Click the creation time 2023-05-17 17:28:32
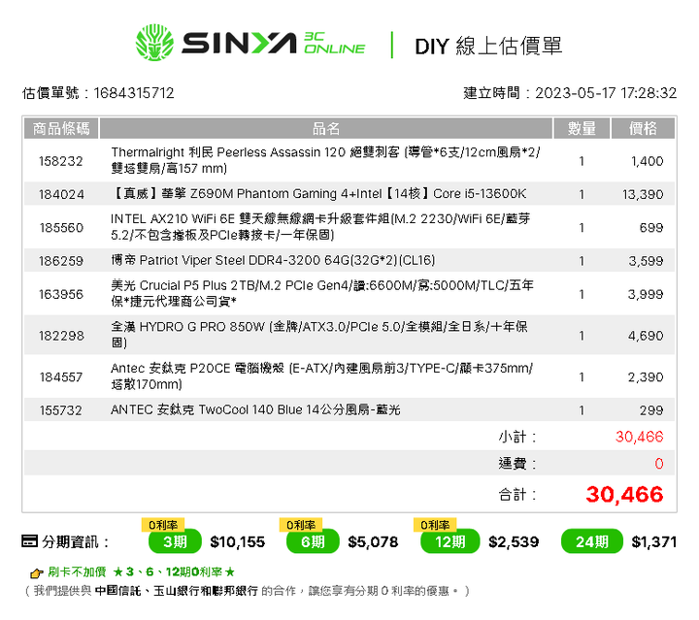 point(606,92)
